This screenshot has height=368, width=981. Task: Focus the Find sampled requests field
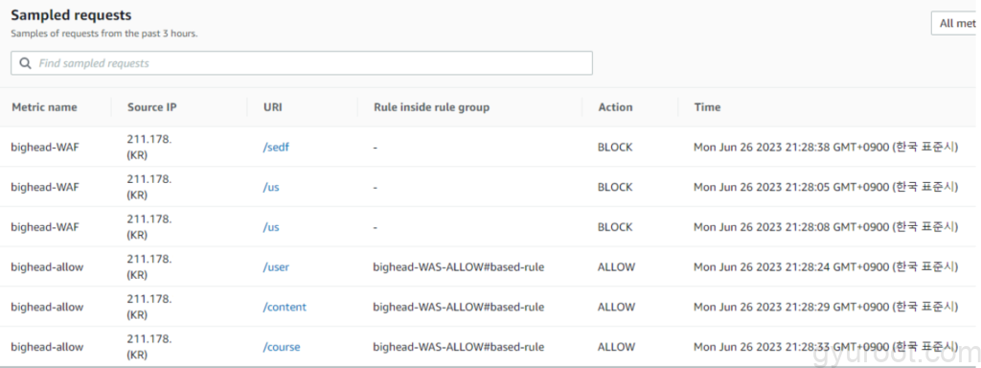[302, 63]
